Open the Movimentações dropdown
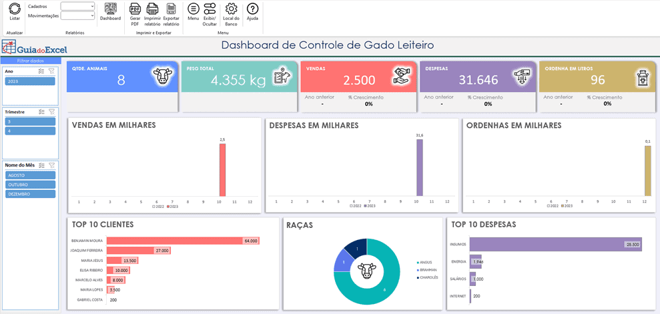The height and width of the screenshot is (314, 660). (x=78, y=15)
